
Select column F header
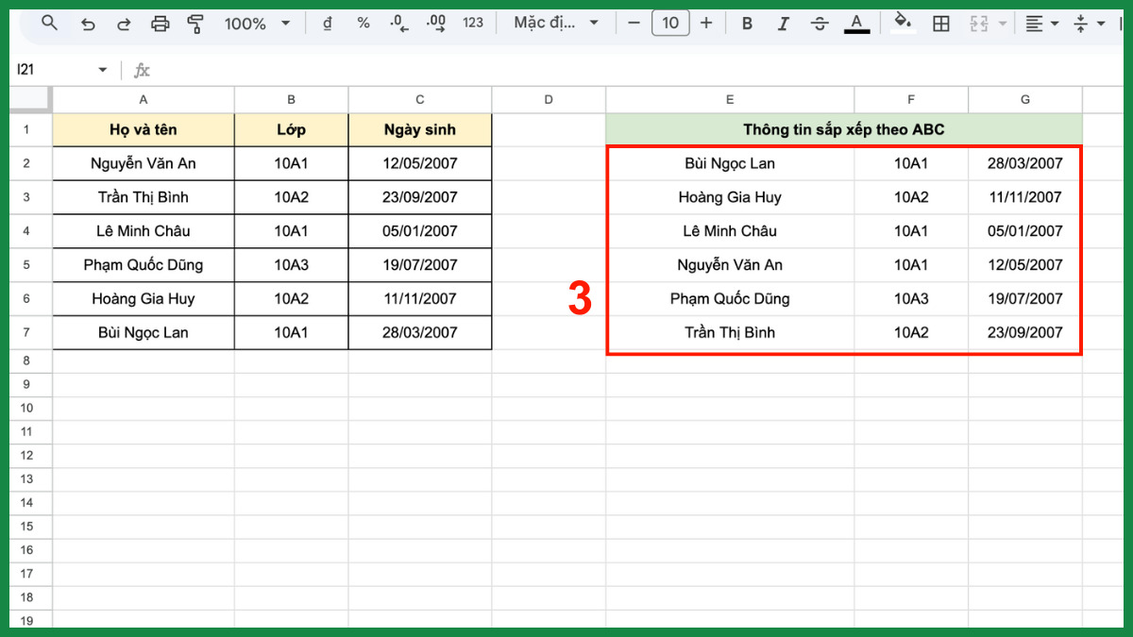[x=911, y=99]
